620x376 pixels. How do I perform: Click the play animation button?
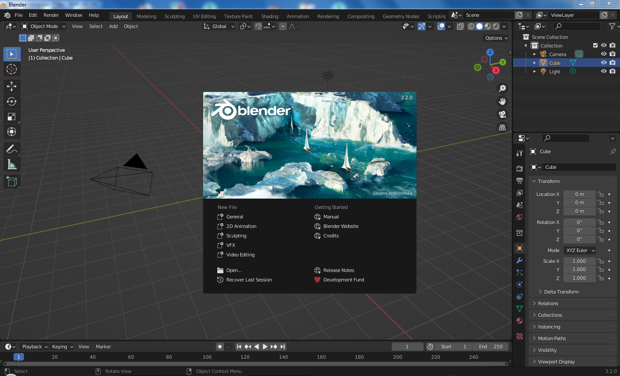point(265,347)
